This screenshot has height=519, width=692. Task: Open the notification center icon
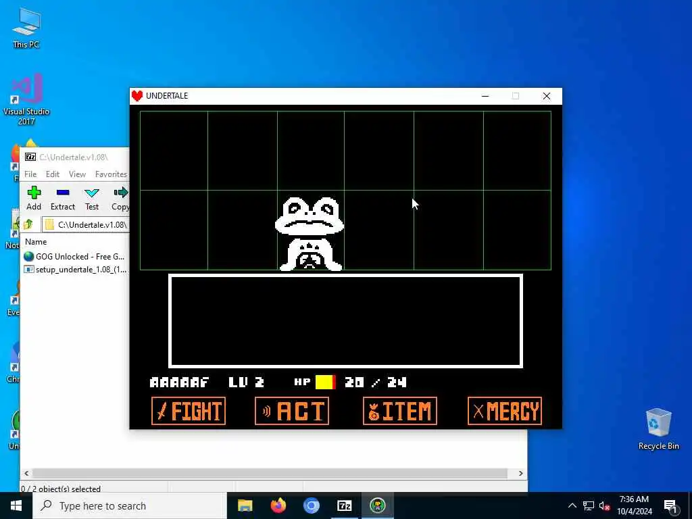pyautogui.click(x=670, y=506)
